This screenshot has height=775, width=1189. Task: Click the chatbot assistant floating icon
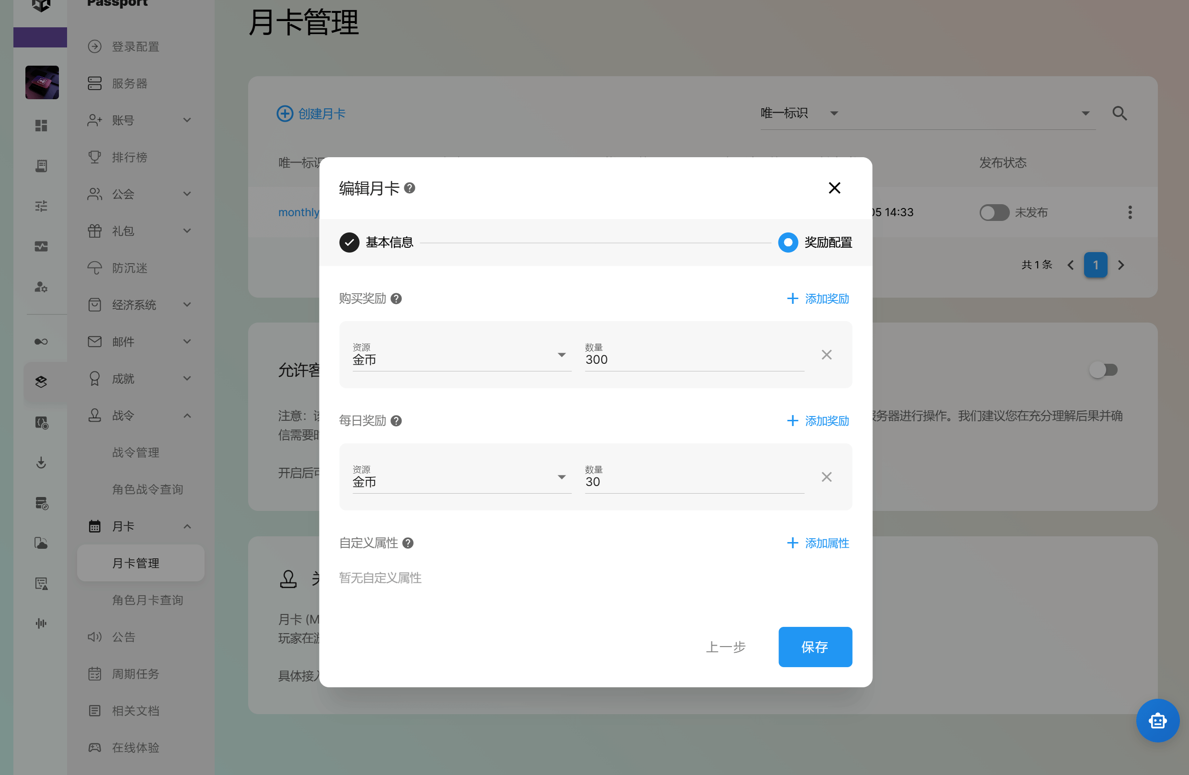(1157, 720)
